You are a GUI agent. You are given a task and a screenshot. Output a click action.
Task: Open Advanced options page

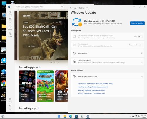tap(108, 62)
